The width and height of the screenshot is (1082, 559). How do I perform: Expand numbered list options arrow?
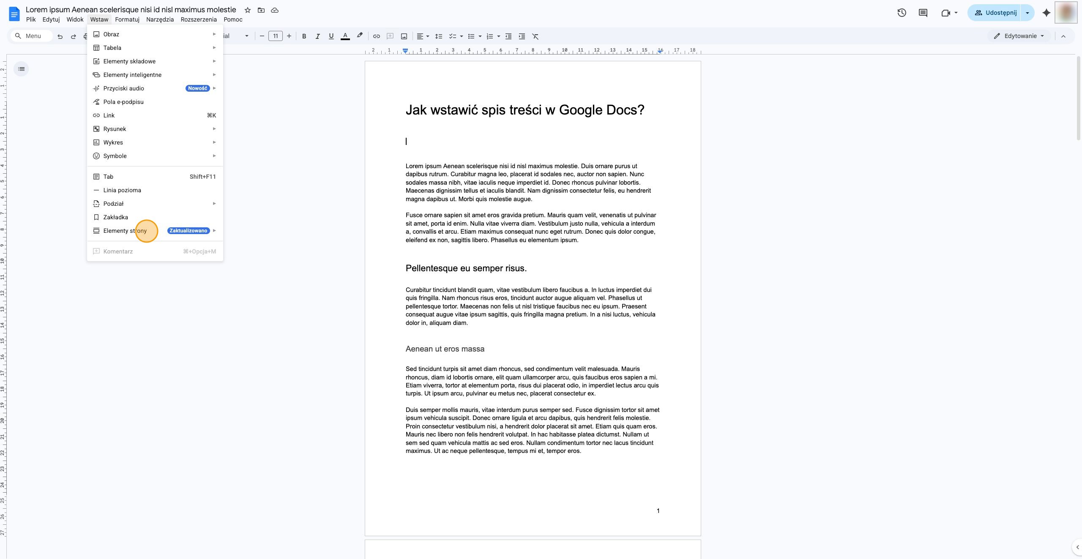[x=499, y=36]
